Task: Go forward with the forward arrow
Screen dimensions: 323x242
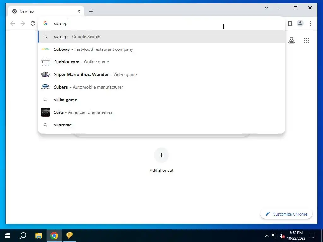Action: [23, 23]
